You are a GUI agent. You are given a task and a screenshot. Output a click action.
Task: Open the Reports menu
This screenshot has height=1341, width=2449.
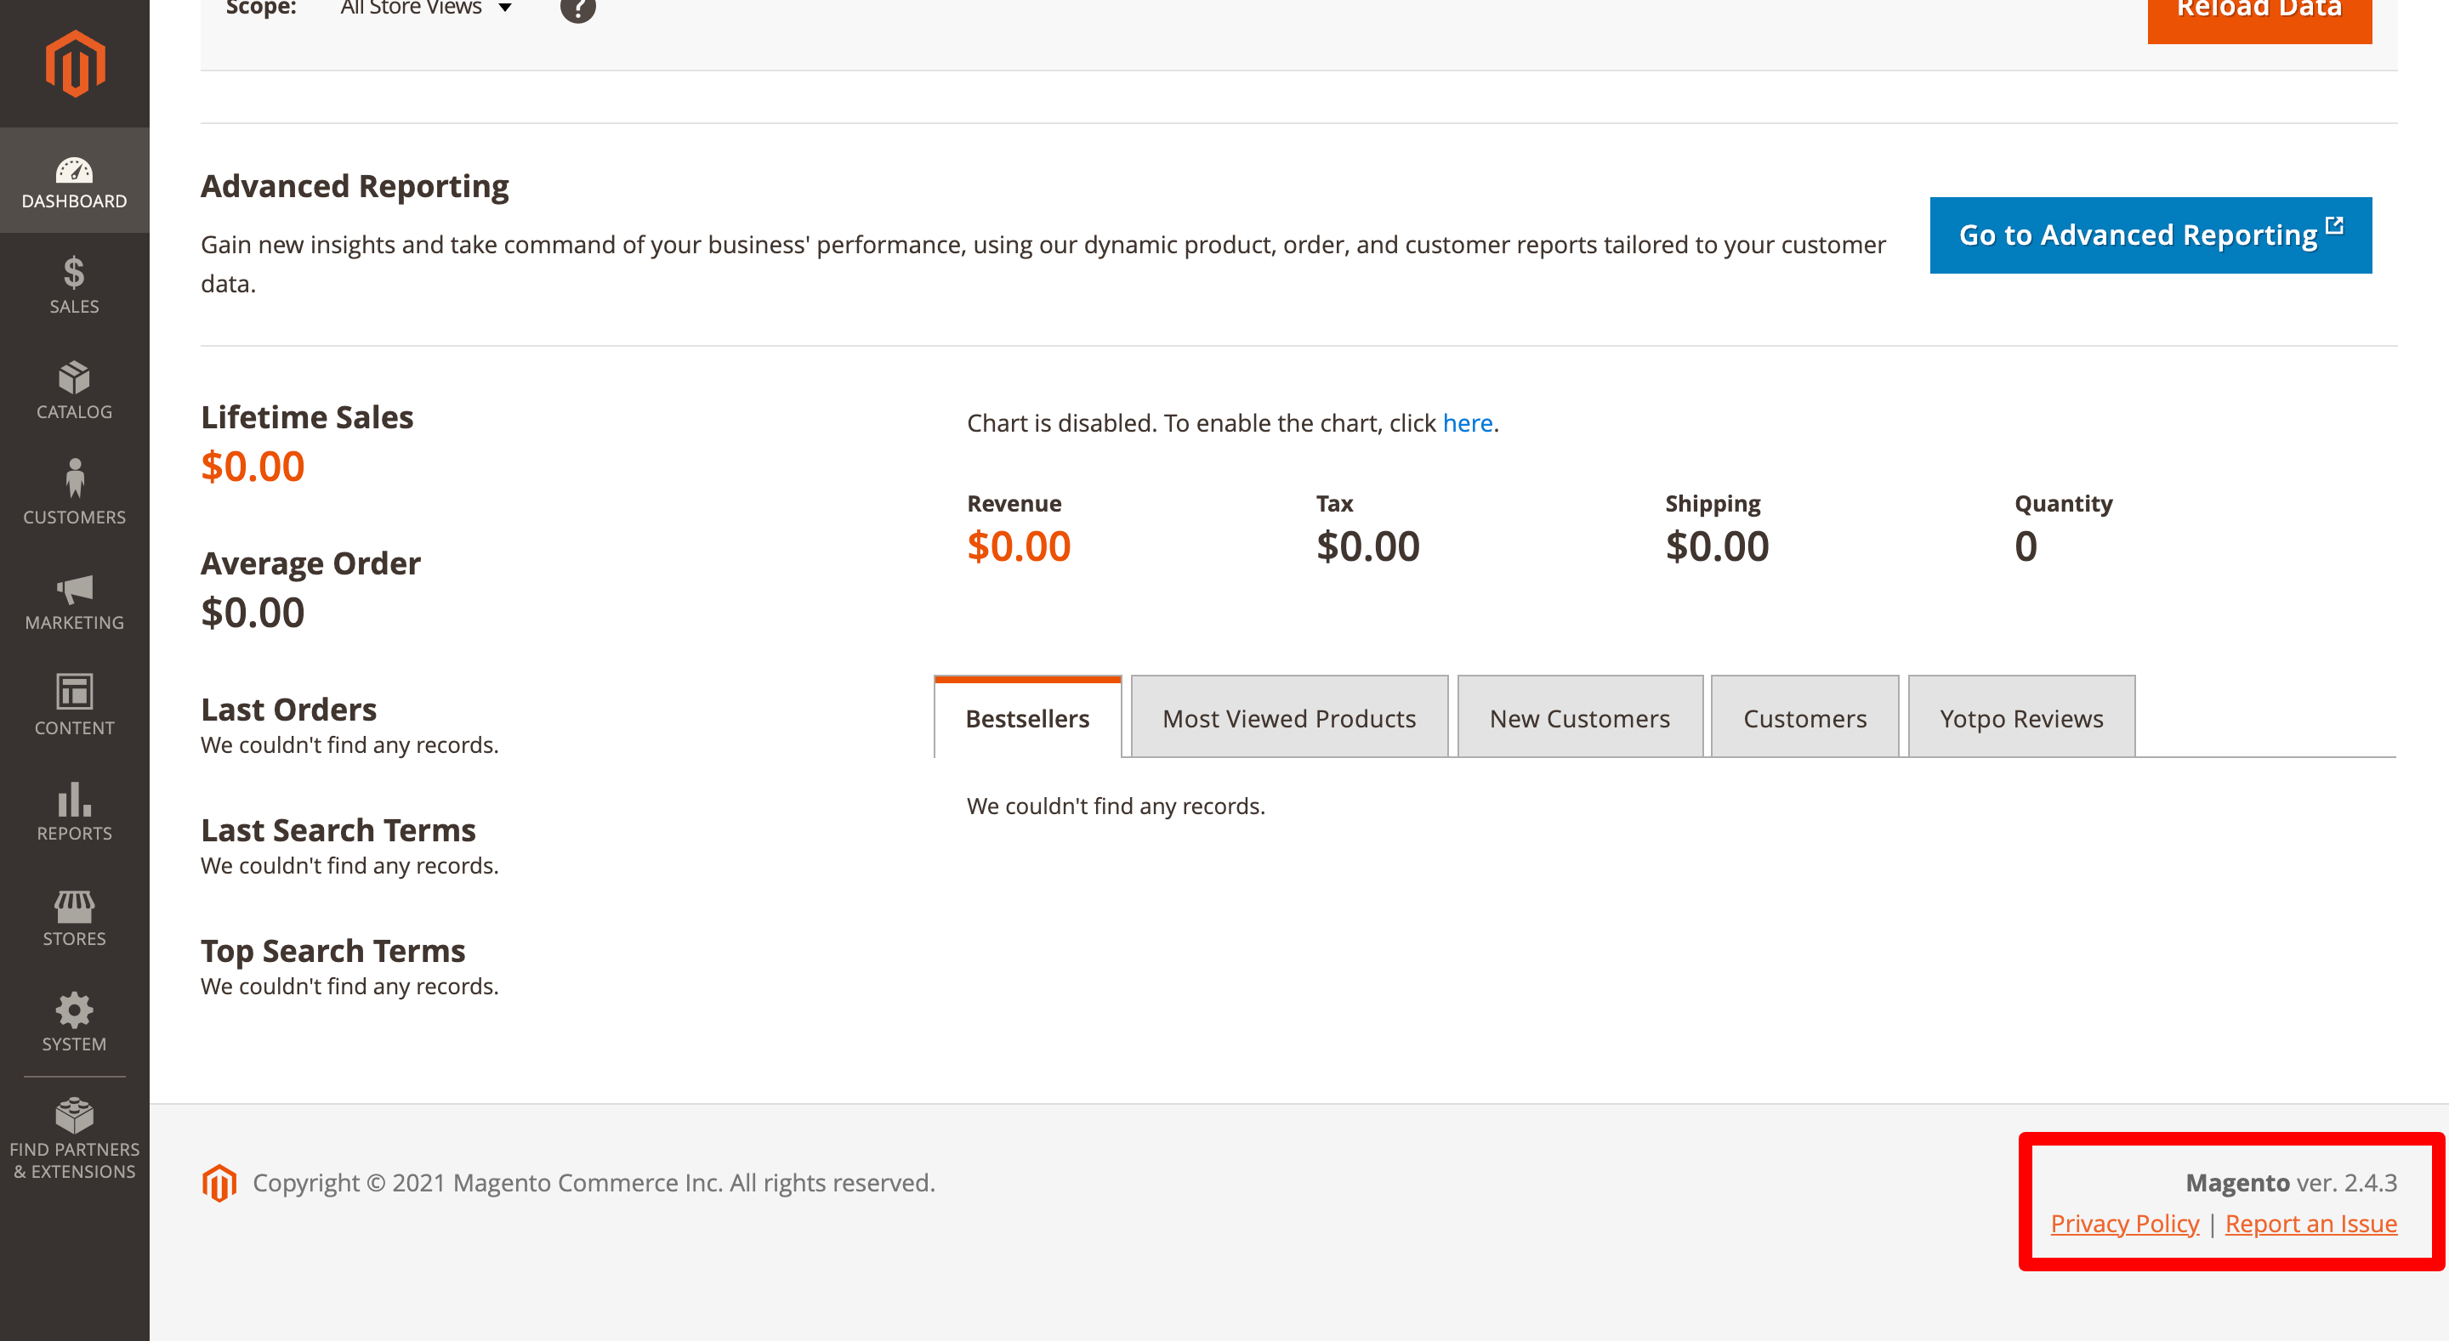[74, 812]
